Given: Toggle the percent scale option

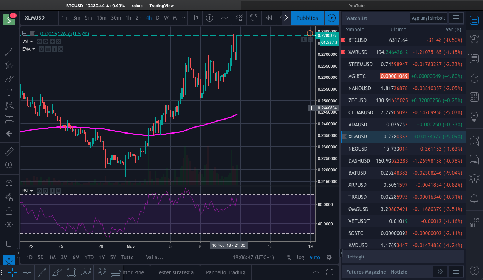Looking at the screenshot, I should [289, 257].
